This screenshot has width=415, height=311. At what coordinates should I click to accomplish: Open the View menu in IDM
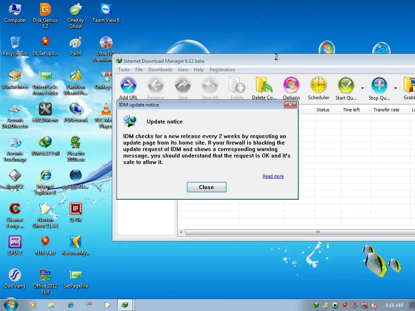pos(183,70)
